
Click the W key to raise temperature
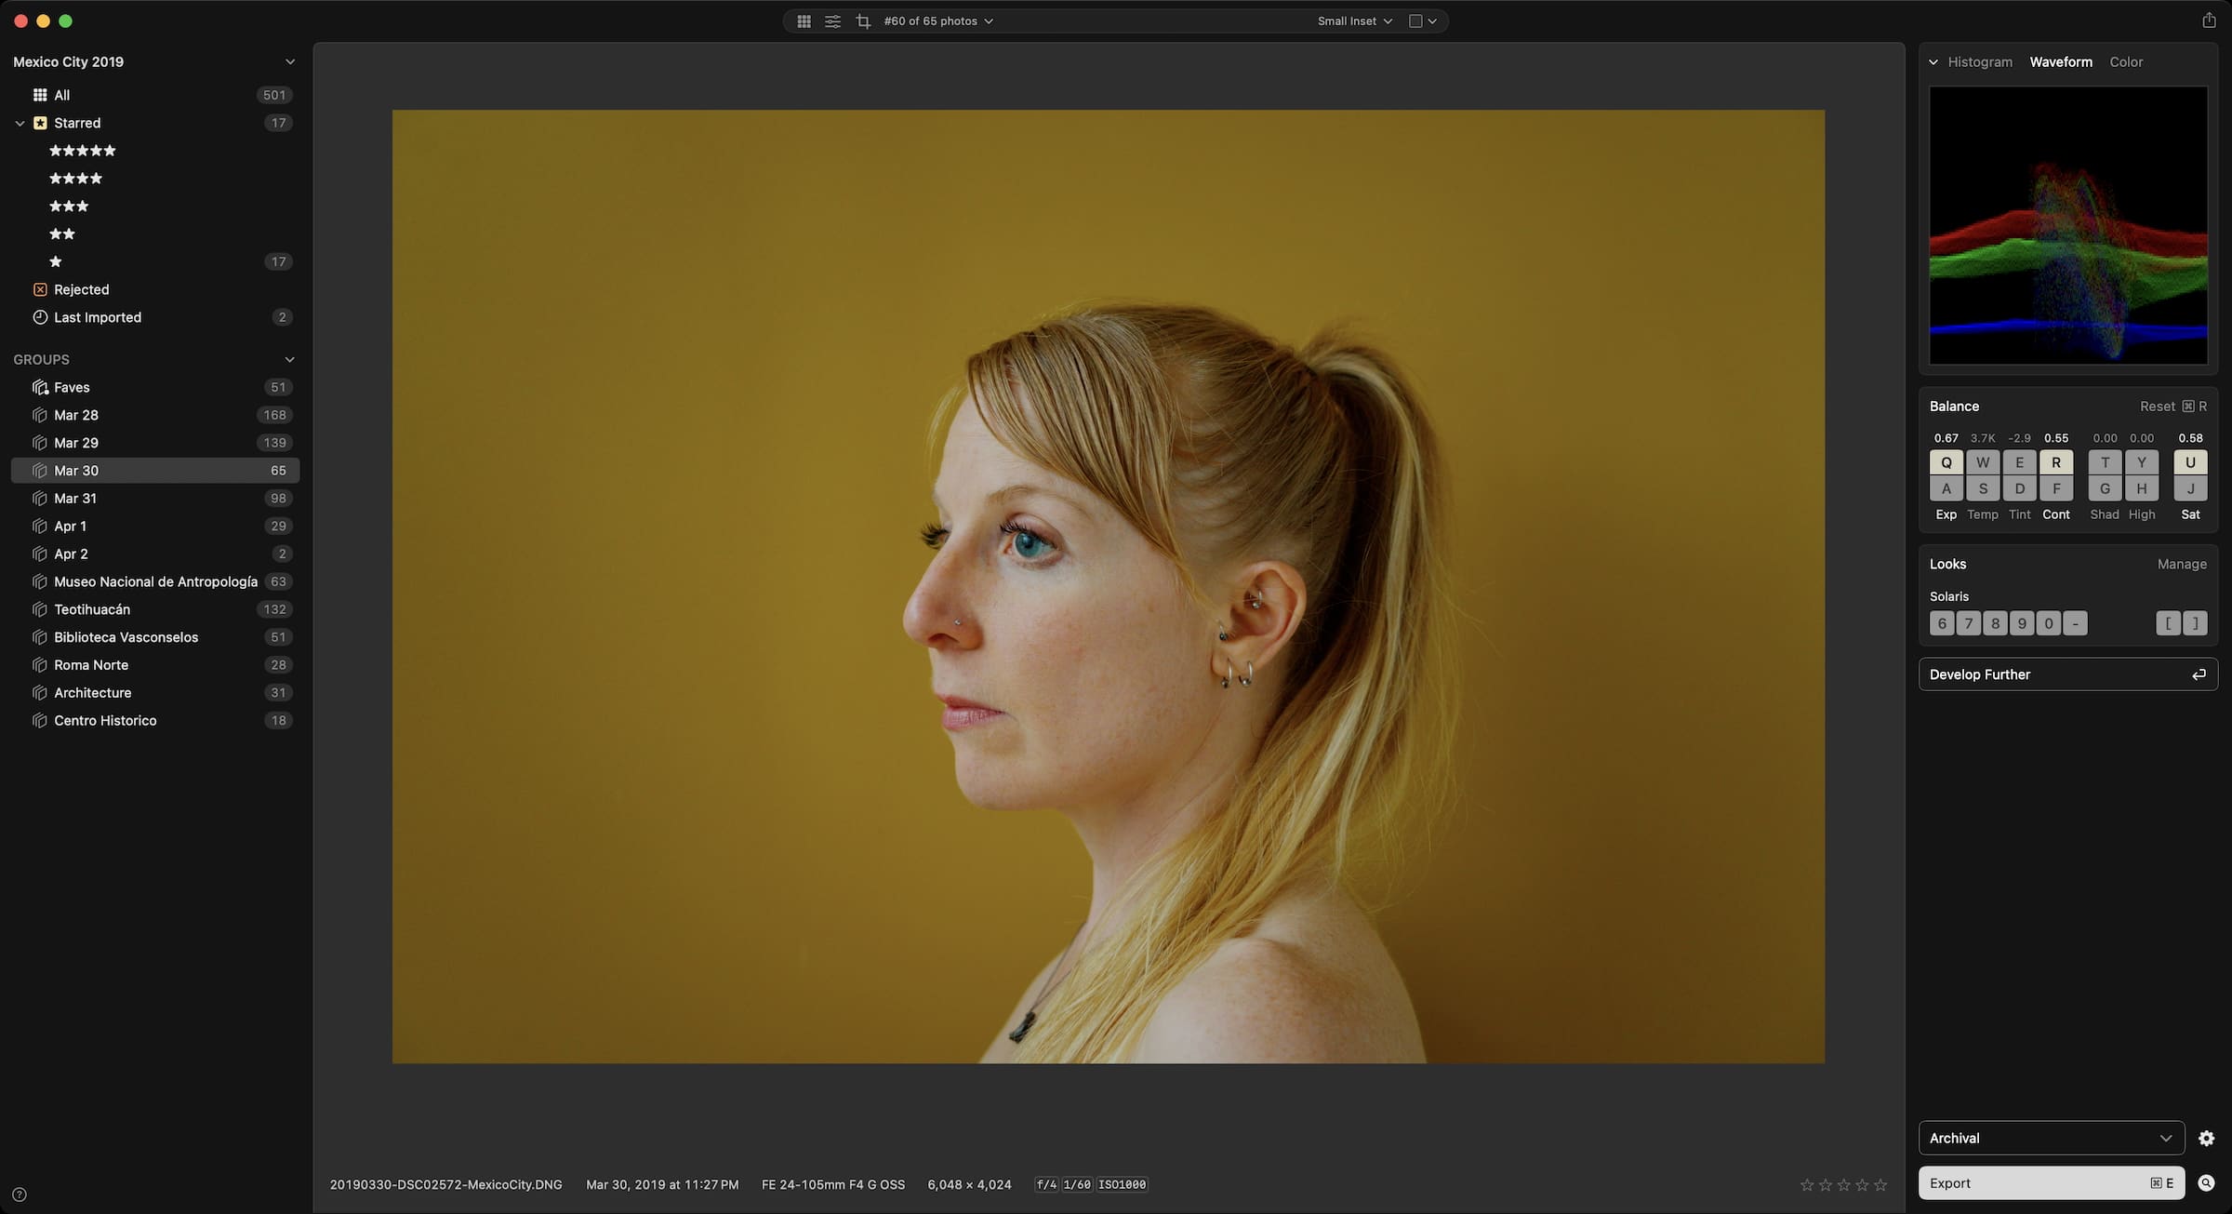pos(1983,462)
